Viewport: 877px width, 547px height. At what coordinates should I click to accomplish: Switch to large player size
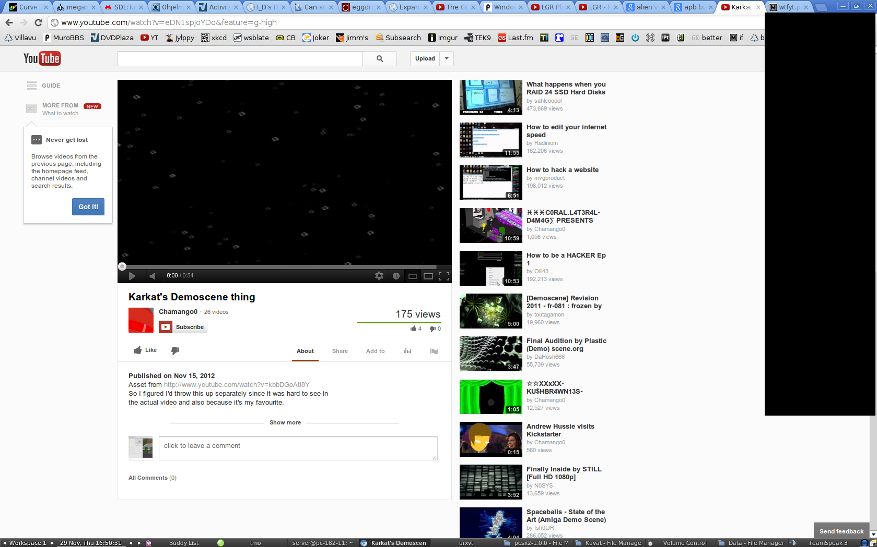point(428,276)
